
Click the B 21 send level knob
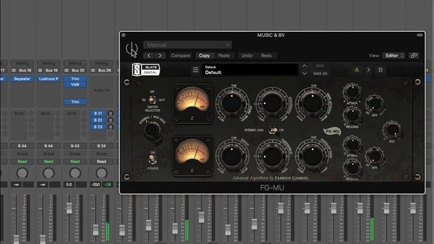click(111, 113)
